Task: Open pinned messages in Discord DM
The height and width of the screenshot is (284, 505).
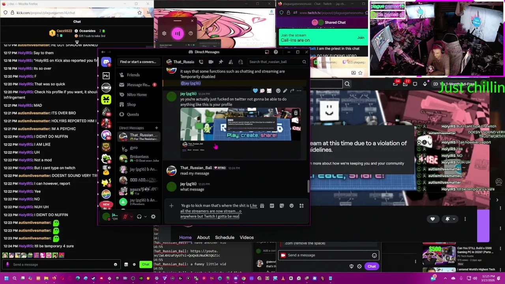Action: click(x=221, y=62)
